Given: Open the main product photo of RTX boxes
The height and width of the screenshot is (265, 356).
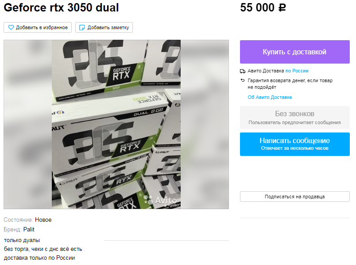Looking at the screenshot, I should tap(116, 125).
